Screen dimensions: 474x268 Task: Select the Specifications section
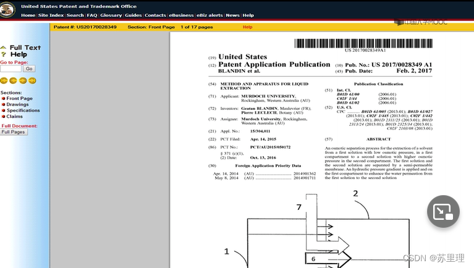tap(23, 111)
